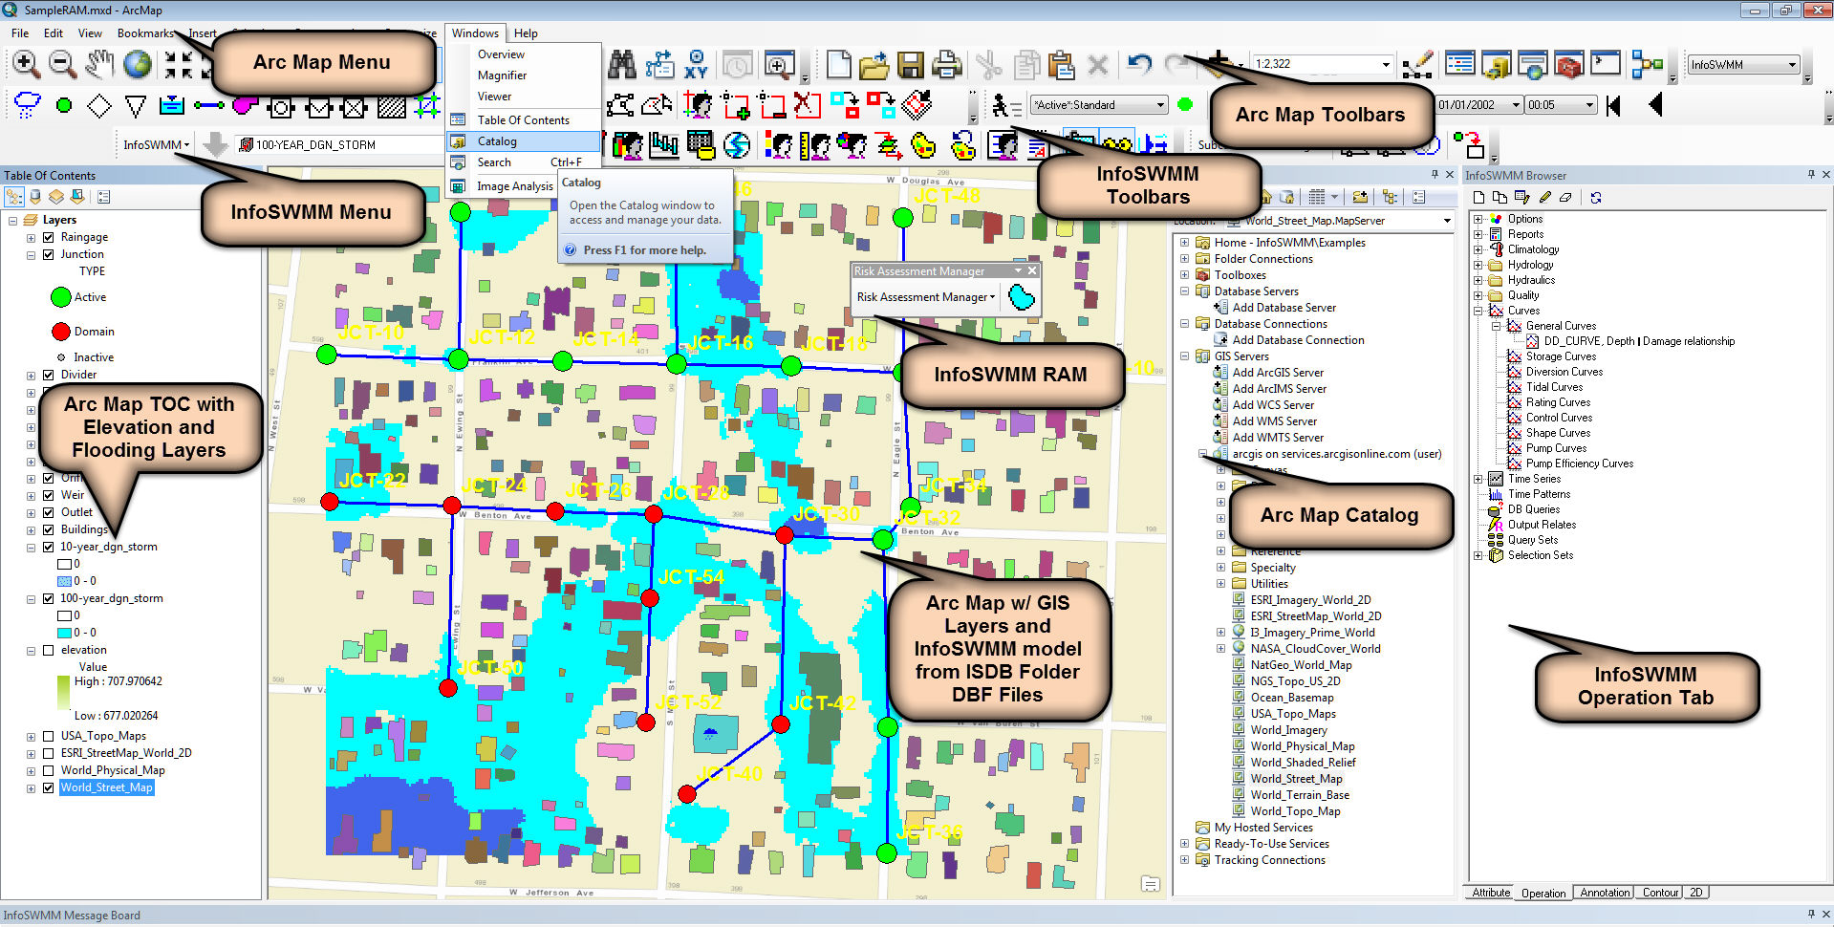Click Press F1 for more help

[x=644, y=250]
